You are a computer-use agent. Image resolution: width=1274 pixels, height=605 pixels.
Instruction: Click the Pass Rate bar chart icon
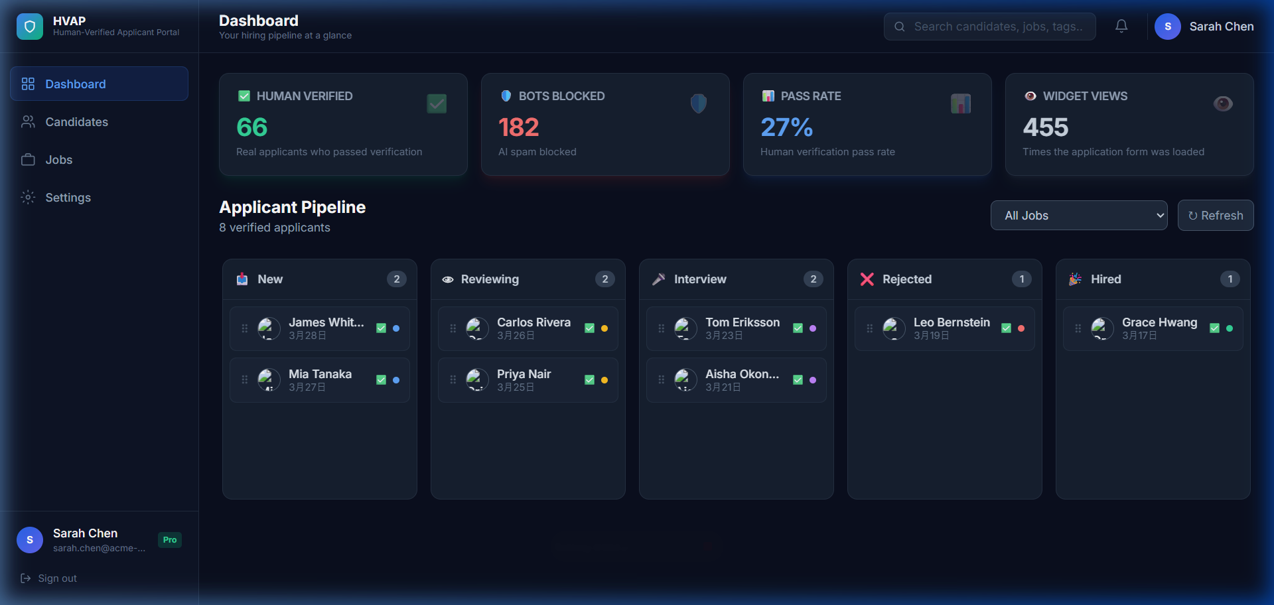[x=961, y=103]
